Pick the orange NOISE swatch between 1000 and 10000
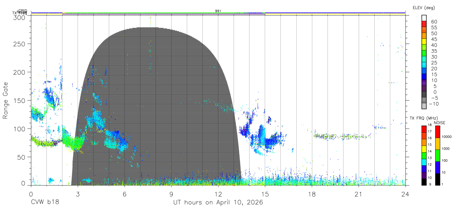 (x=437, y=143)
